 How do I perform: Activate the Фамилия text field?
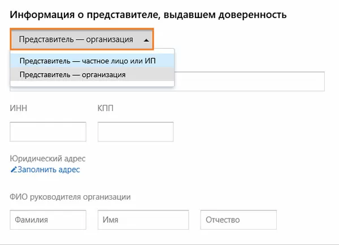[x=48, y=220]
